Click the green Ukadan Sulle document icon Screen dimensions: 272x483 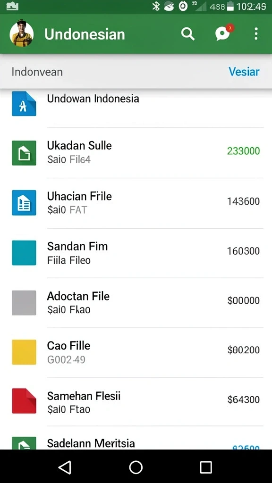click(x=24, y=153)
